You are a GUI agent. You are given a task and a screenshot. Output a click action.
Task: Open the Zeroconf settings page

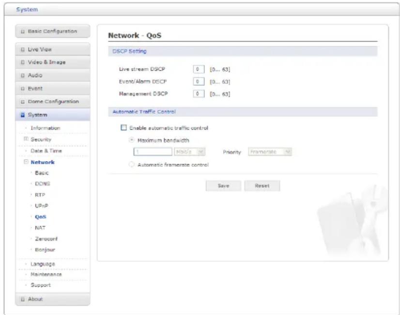[46, 239]
